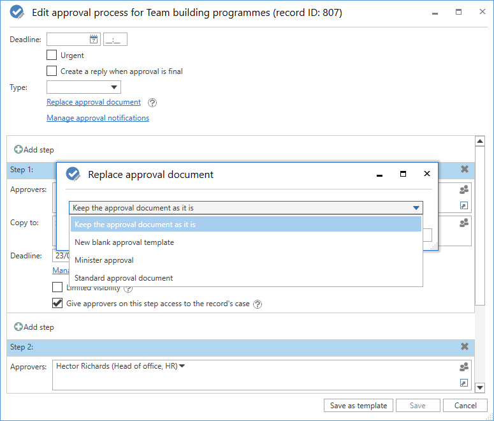Click the deadline time input field
The width and height of the screenshot is (494, 421).
115,40
